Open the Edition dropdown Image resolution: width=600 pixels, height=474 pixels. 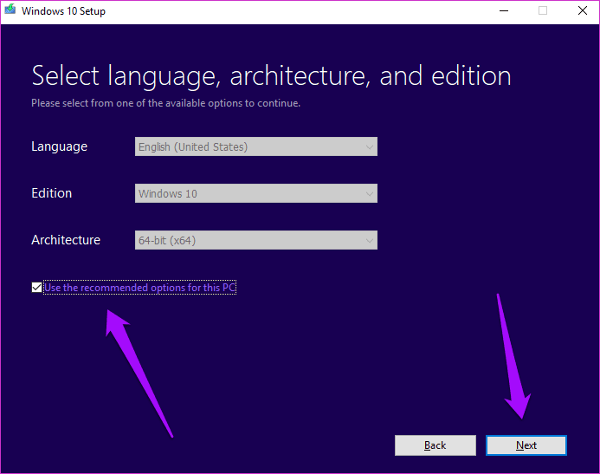(256, 193)
